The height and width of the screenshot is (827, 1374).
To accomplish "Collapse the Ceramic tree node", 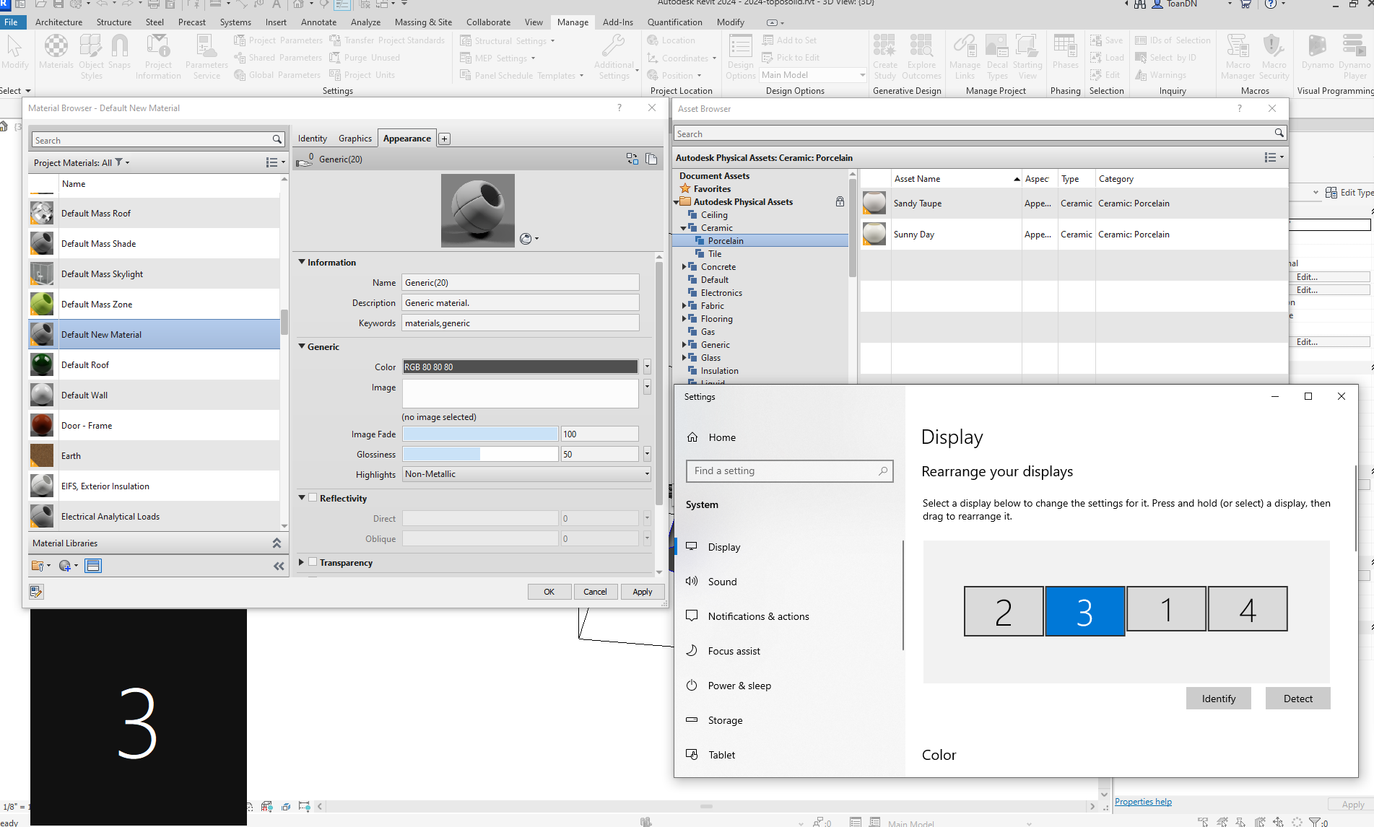I will [x=683, y=228].
